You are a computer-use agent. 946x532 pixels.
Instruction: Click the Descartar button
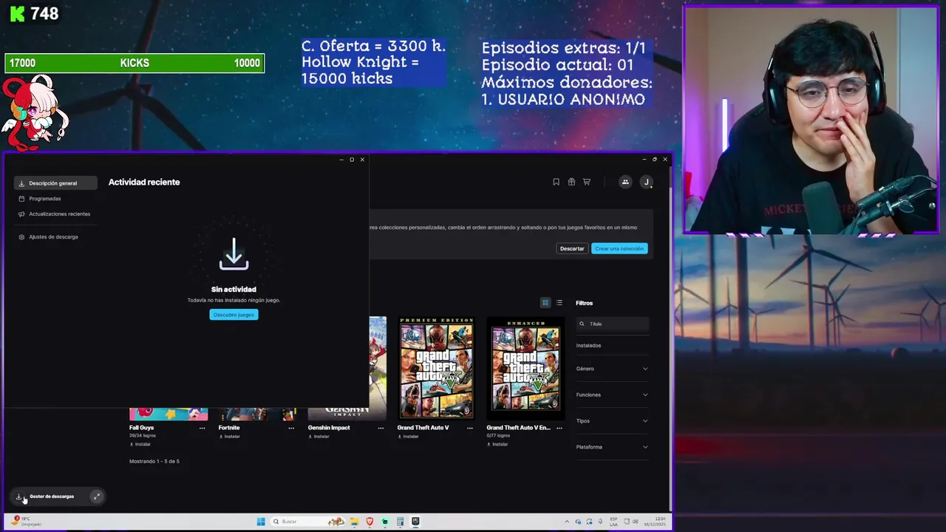(x=572, y=248)
